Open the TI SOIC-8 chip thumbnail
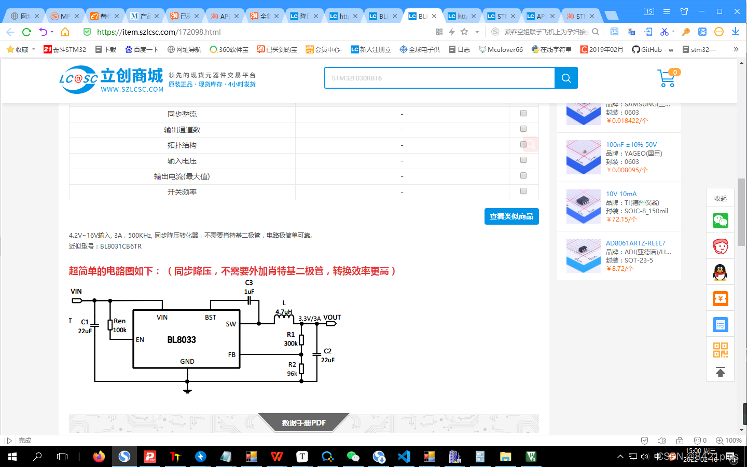 [x=583, y=206]
